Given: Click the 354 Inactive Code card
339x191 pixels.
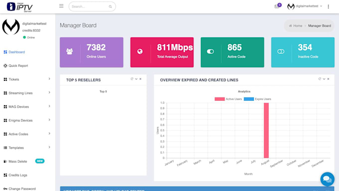Looking at the screenshot, I should [x=303, y=52].
